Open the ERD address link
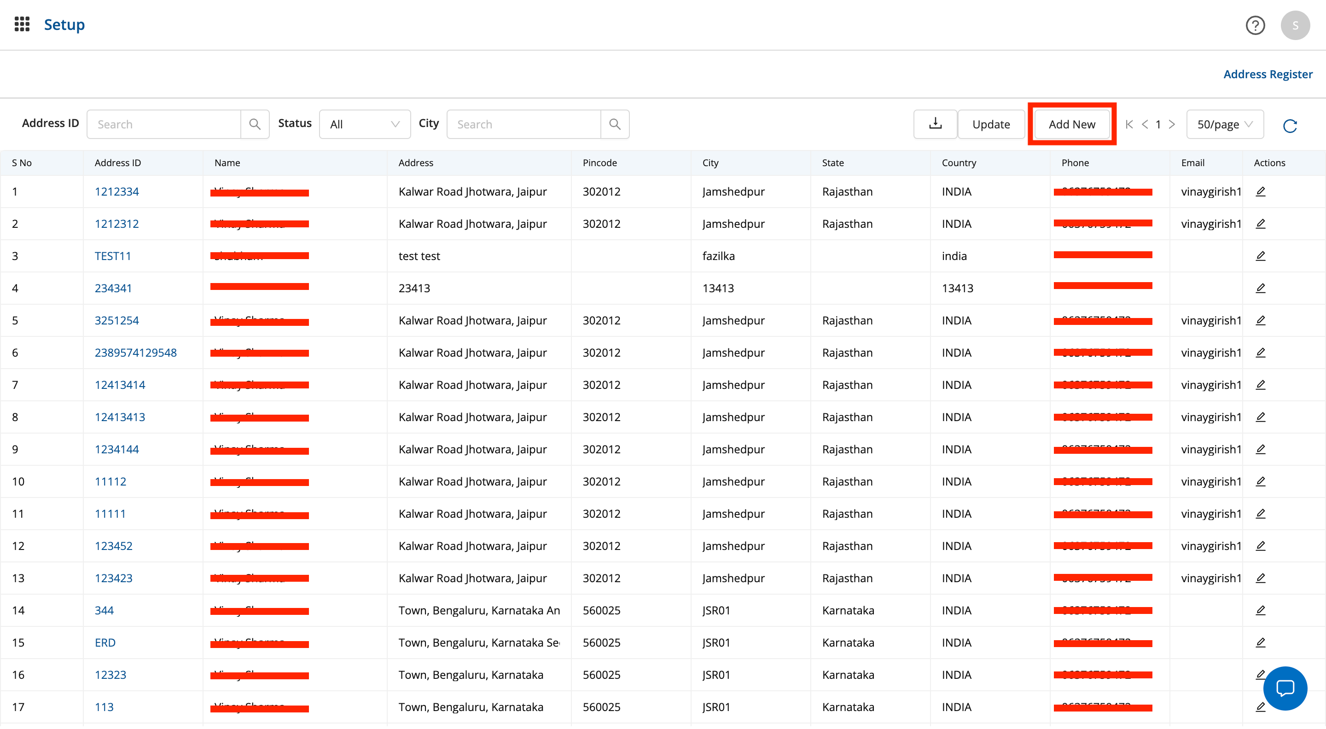 [105, 642]
